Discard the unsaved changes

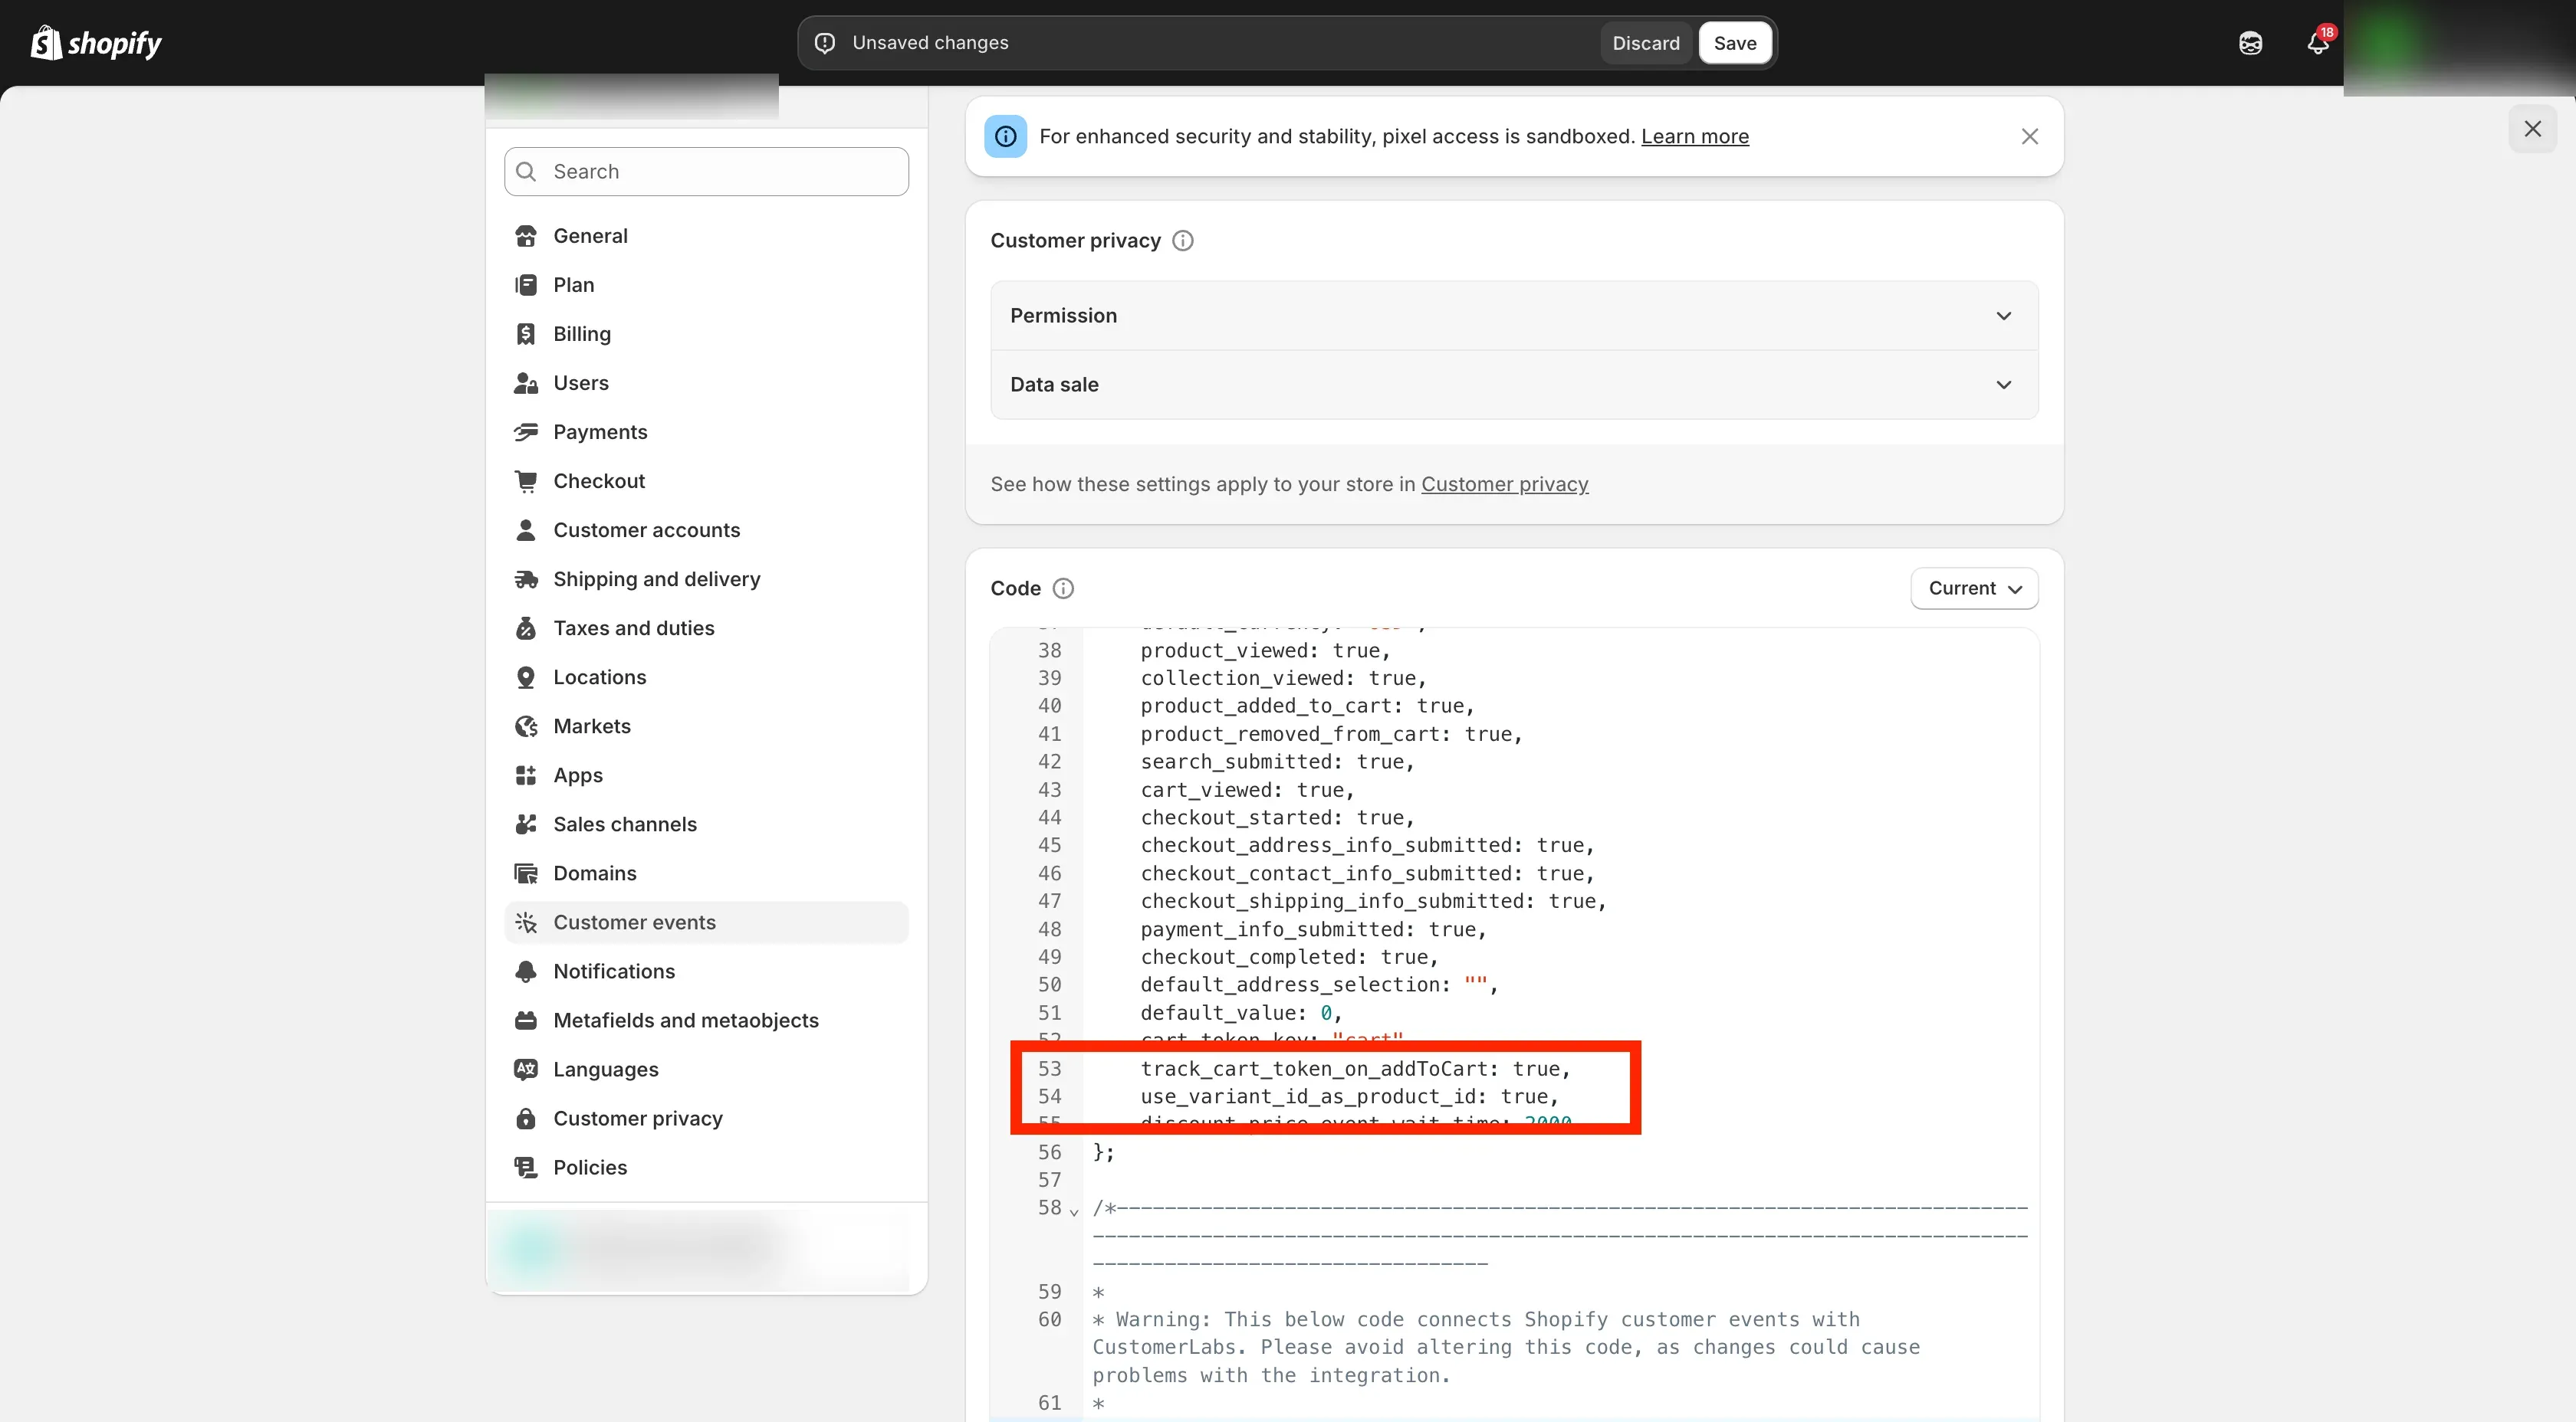(x=1645, y=43)
